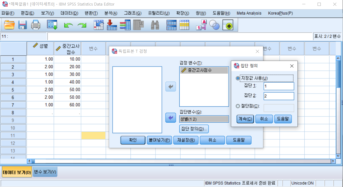Image resolution: width=343 pixels, height=187 pixels.
Task: Open Find with binoculars icon
Action: [155, 25]
